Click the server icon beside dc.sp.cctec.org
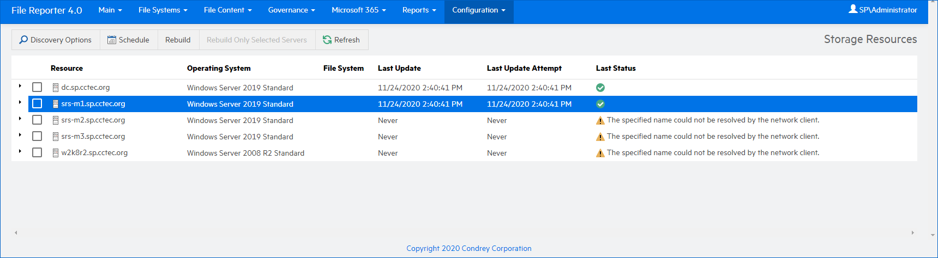 click(x=55, y=88)
